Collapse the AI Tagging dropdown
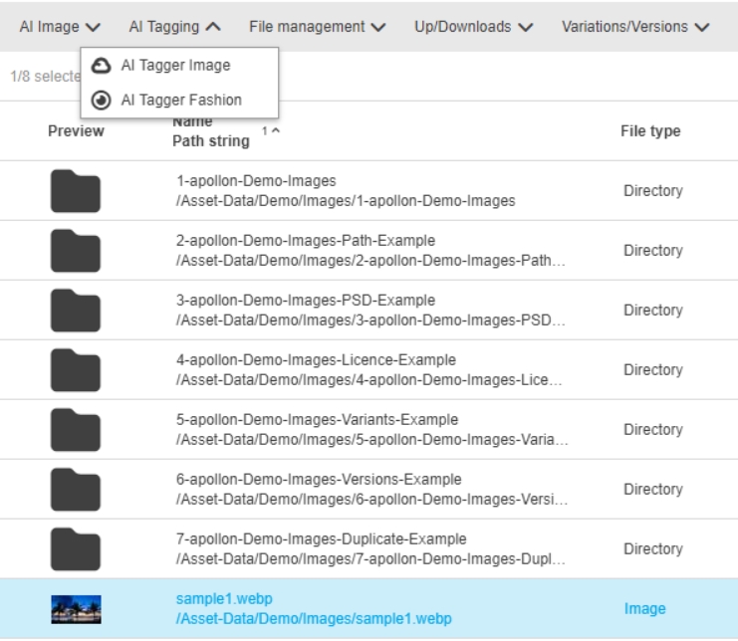The height and width of the screenshot is (641, 738). tap(174, 27)
